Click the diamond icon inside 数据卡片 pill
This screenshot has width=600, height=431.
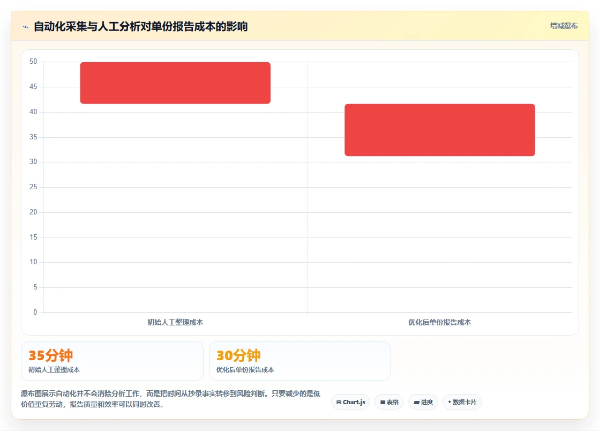click(x=449, y=402)
